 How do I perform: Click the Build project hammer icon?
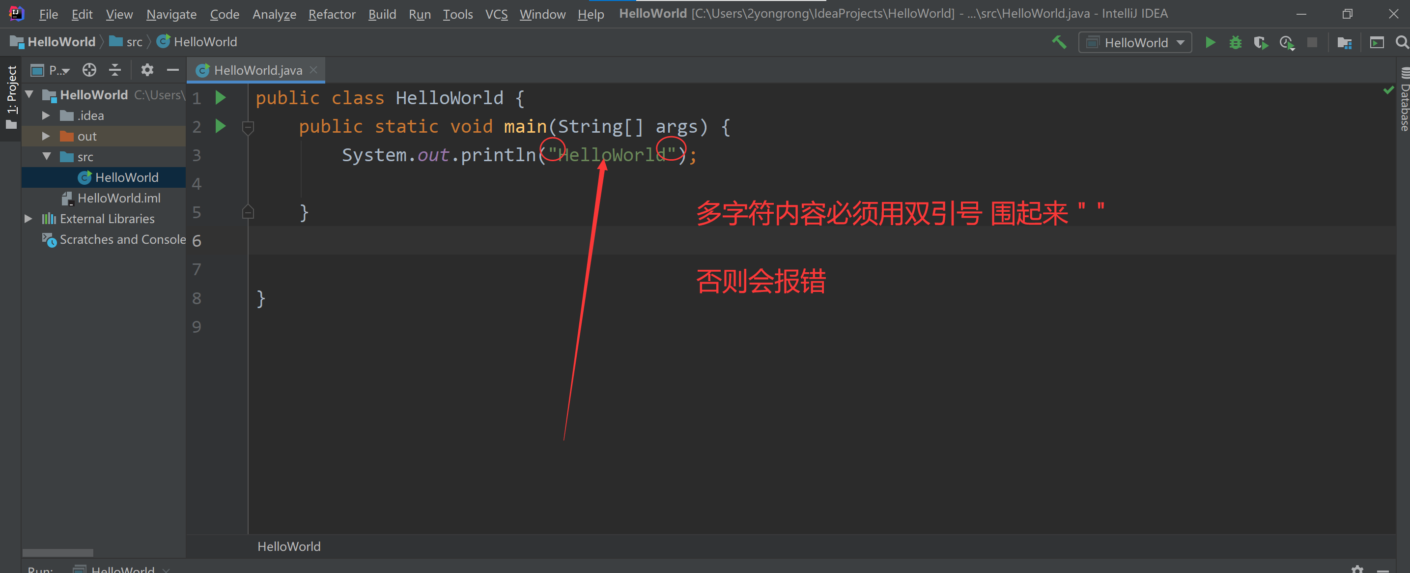click(x=1059, y=42)
